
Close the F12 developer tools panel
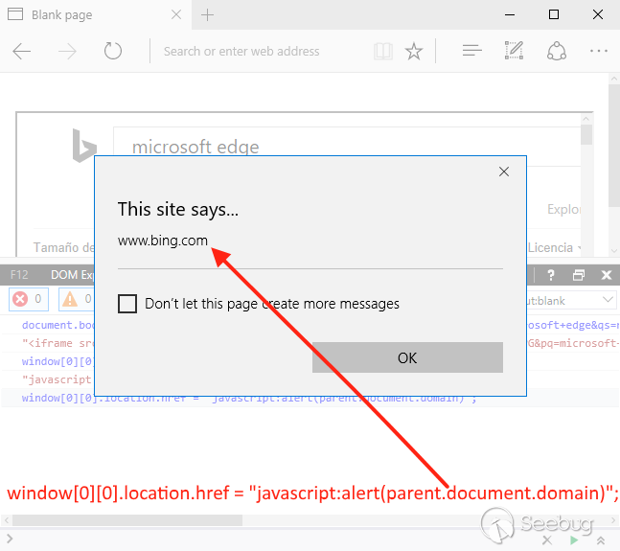tap(607, 275)
